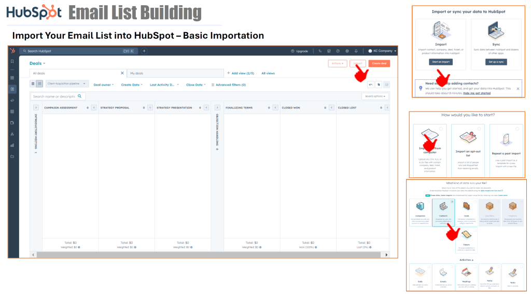Viewport: 531px width, 294px height.
Task: Switch to the My deals tab
Action: pos(137,74)
